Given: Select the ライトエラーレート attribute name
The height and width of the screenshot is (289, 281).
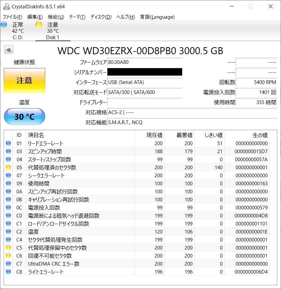Looking at the screenshot, I should pos(46,272).
